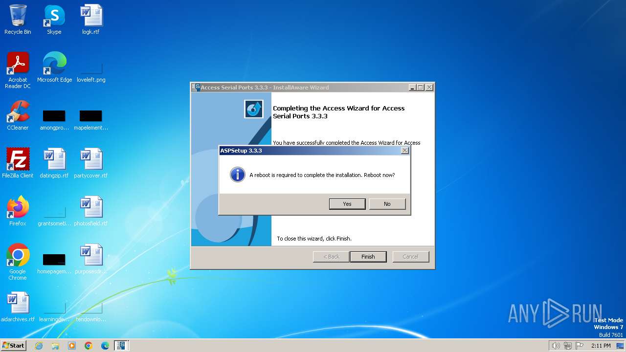Click the Back button in the wizard
This screenshot has width=626, height=352.
[331, 257]
